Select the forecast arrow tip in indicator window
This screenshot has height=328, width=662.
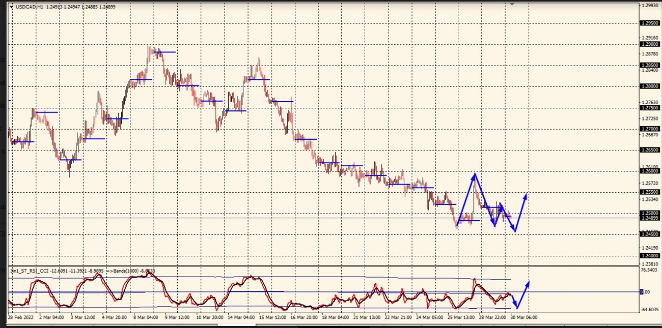click(x=529, y=282)
